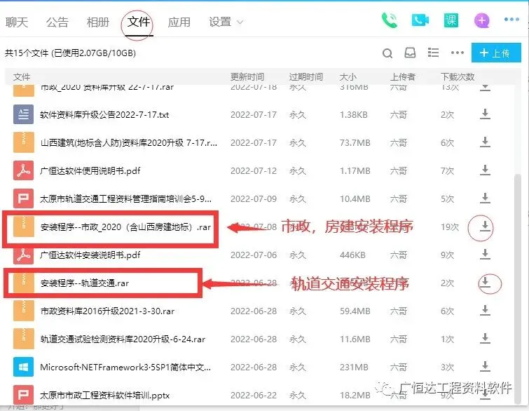
Task: Click the PDF icon of 广恒达软件安装说明书
Action: point(23,255)
